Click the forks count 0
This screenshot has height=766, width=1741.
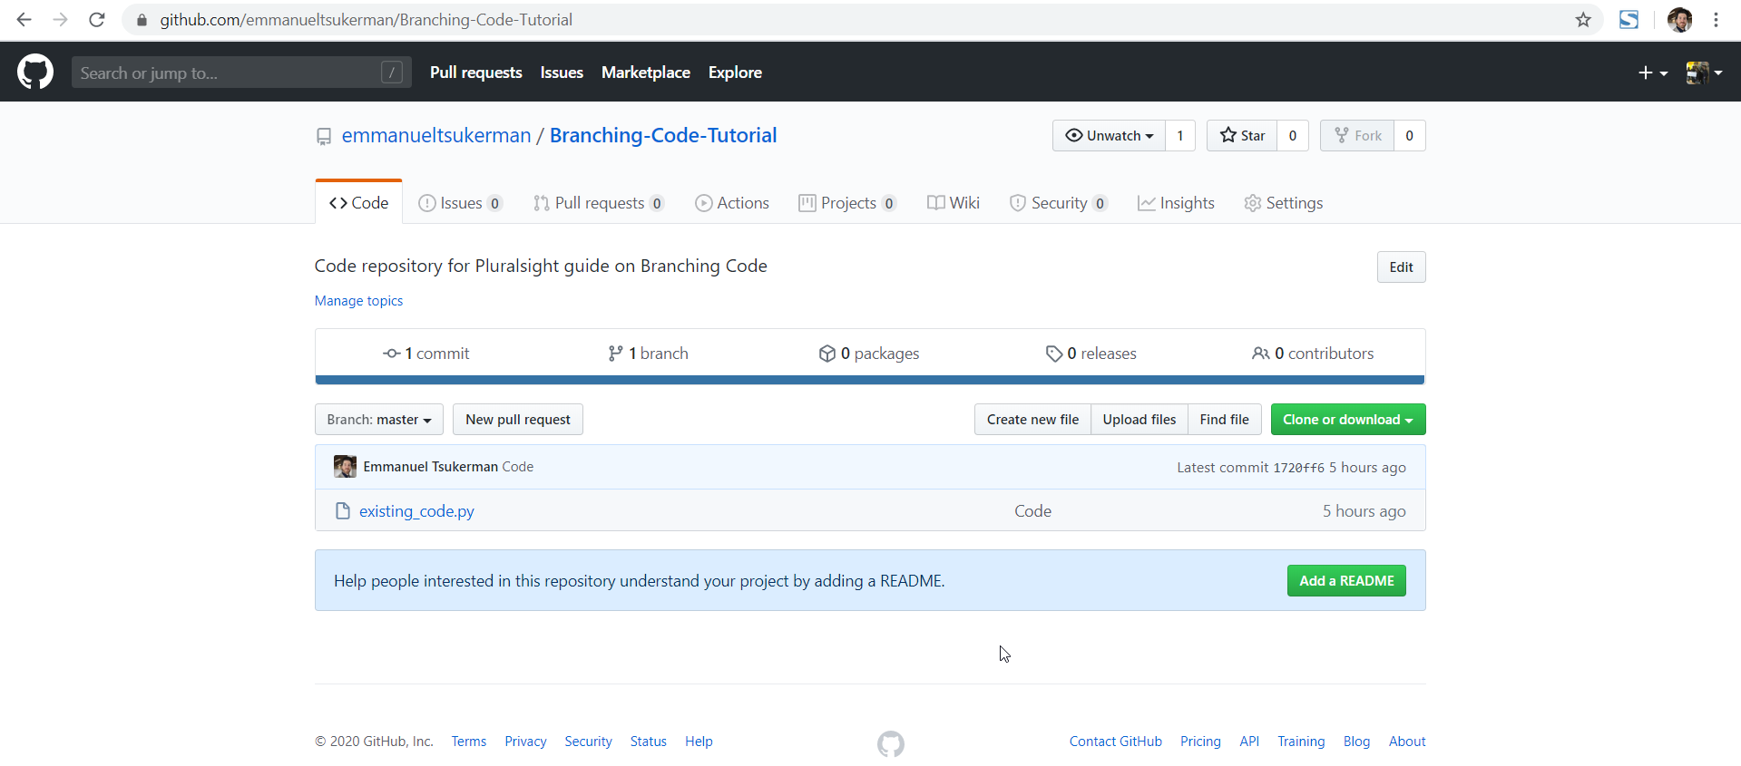click(x=1409, y=136)
